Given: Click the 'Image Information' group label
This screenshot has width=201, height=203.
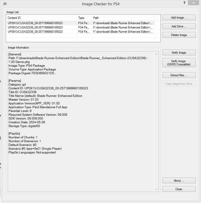Looking at the screenshot, I should click(x=19, y=48).
